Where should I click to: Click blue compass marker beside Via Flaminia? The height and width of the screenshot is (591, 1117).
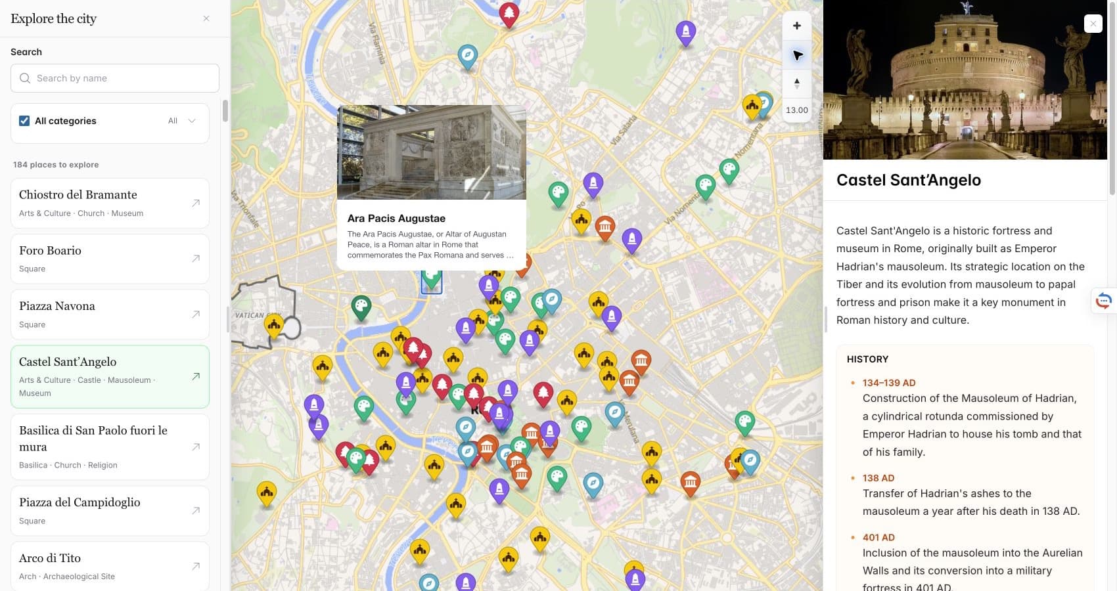tap(467, 56)
